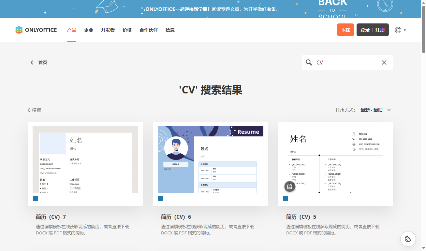This screenshot has width=426, height=251.
Task: Click the description under 简历（CV）6
Action: click(x=208, y=230)
